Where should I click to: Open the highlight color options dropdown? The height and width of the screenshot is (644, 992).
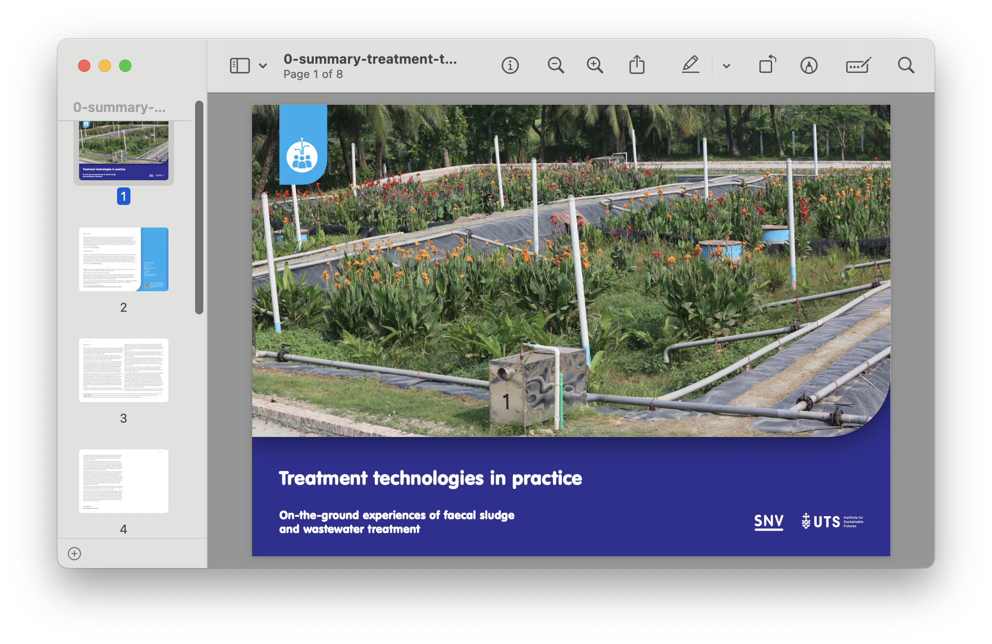click(x=727, y=66)
